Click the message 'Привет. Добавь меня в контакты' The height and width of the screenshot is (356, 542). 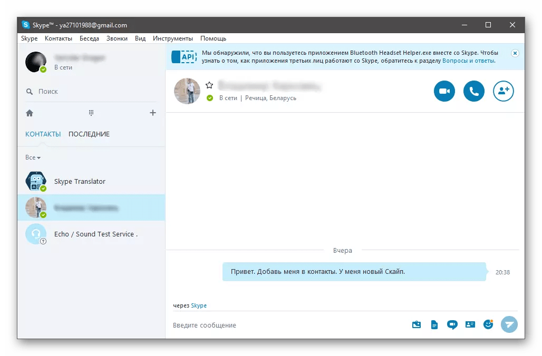click(354, 272)
